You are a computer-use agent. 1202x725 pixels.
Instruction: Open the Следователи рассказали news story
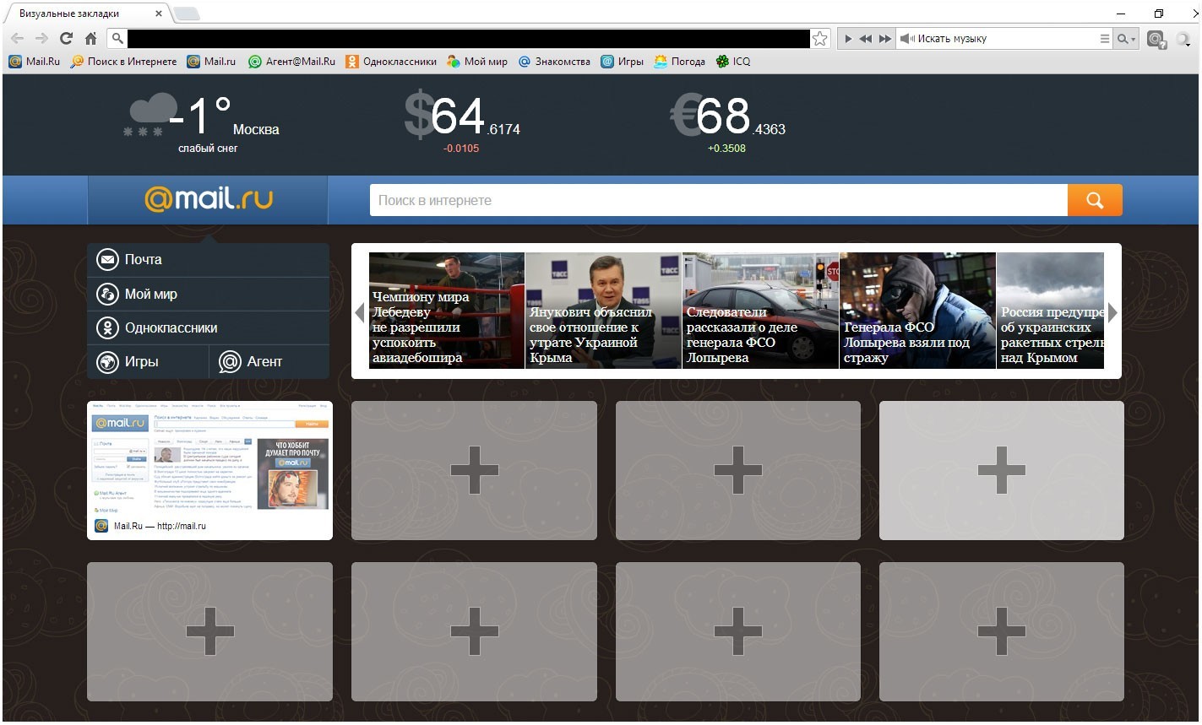pyautogui.click(x=760, y=311)
